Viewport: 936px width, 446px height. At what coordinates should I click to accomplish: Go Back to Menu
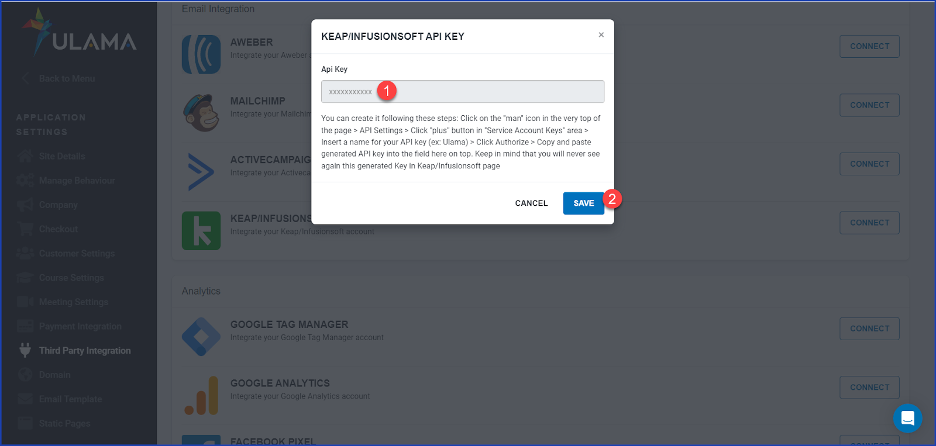click(67, 78)
